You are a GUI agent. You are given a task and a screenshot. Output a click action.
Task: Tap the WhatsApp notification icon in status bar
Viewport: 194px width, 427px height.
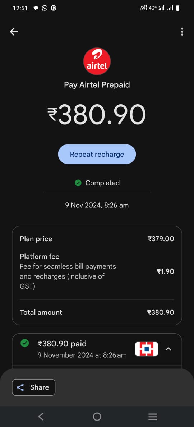pyautogui.click(x=45, y=8)
